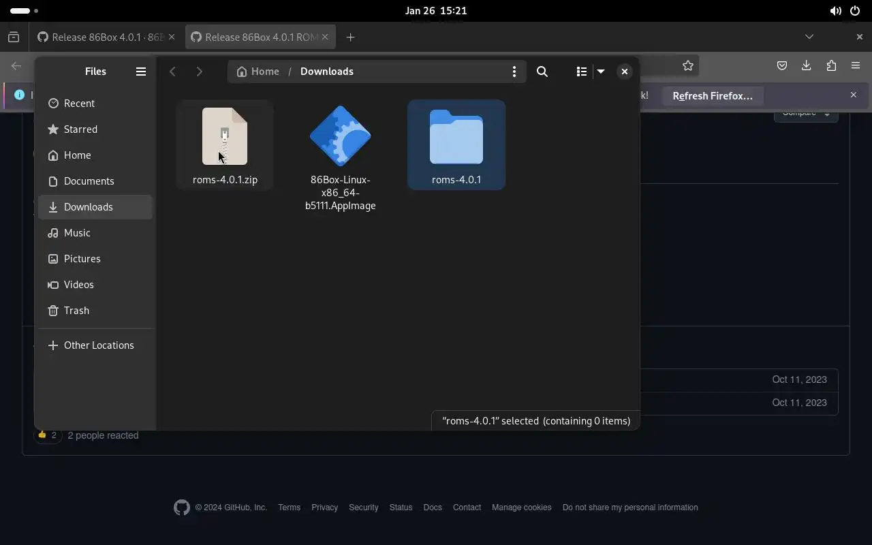This screenshot has width=872, height=545.
Task: Open Firefox View icon
Action: coord(14,37)
